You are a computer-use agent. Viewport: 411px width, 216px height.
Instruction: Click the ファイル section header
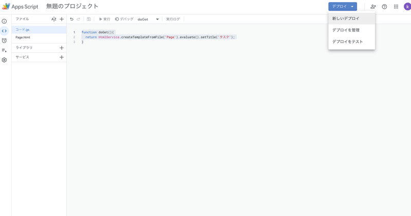pyautogui.click(x=22, y=19)
